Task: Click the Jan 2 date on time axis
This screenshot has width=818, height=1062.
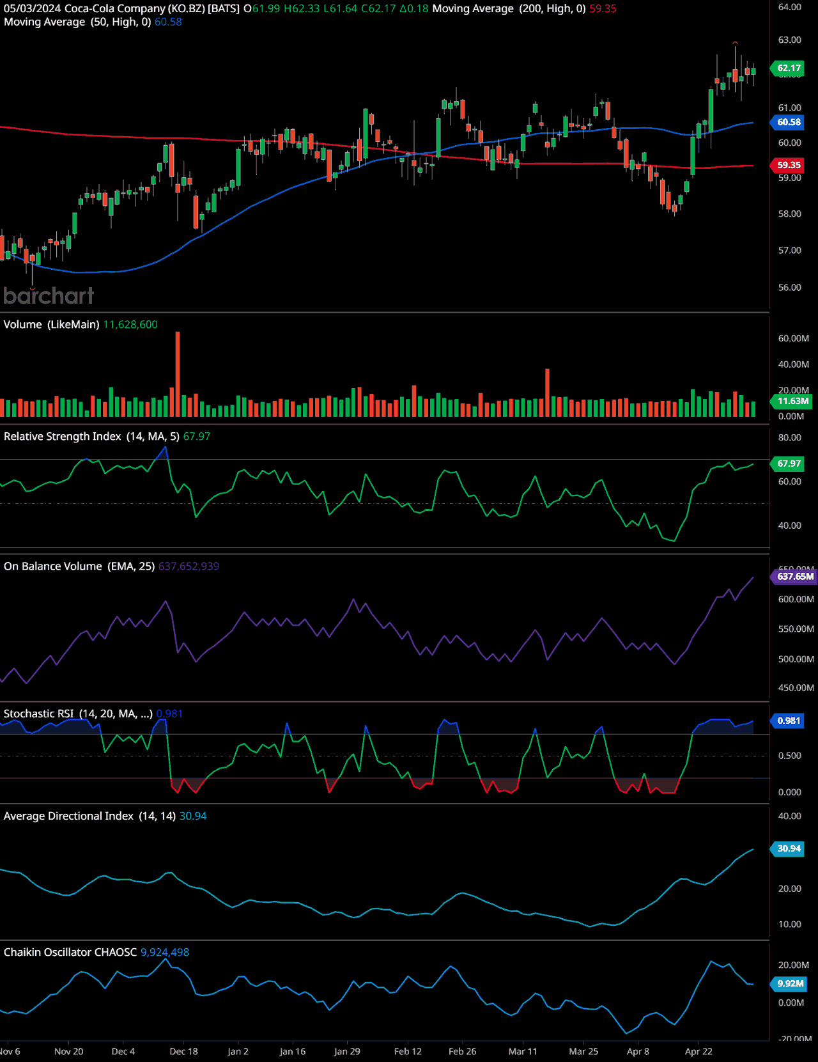Action: 238,1051
